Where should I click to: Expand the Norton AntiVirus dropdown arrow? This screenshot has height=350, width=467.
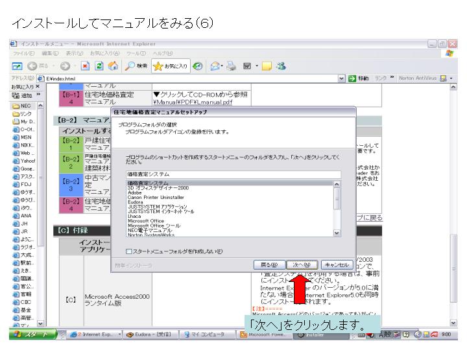point(451,78)
